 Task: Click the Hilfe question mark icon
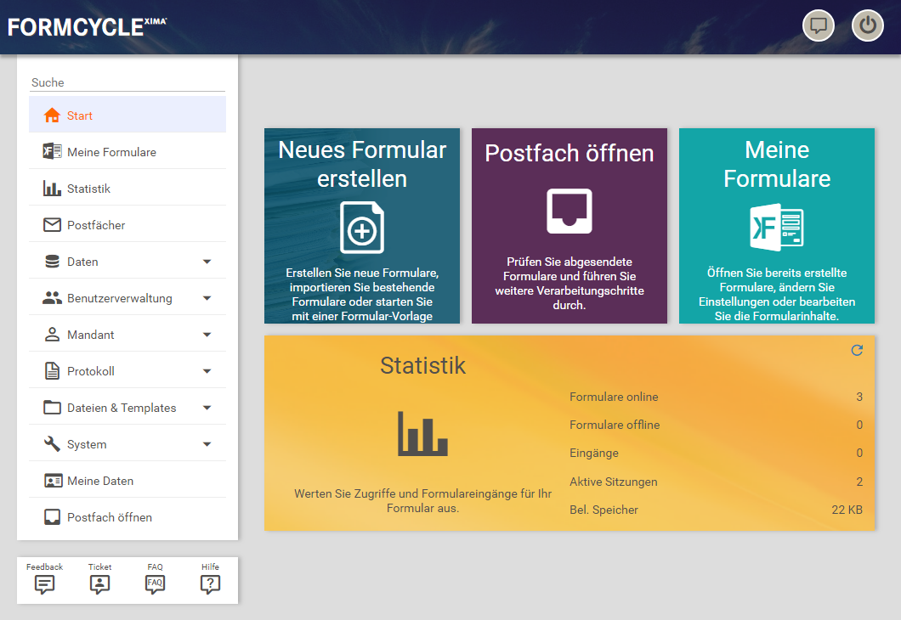tap(210, 583)
